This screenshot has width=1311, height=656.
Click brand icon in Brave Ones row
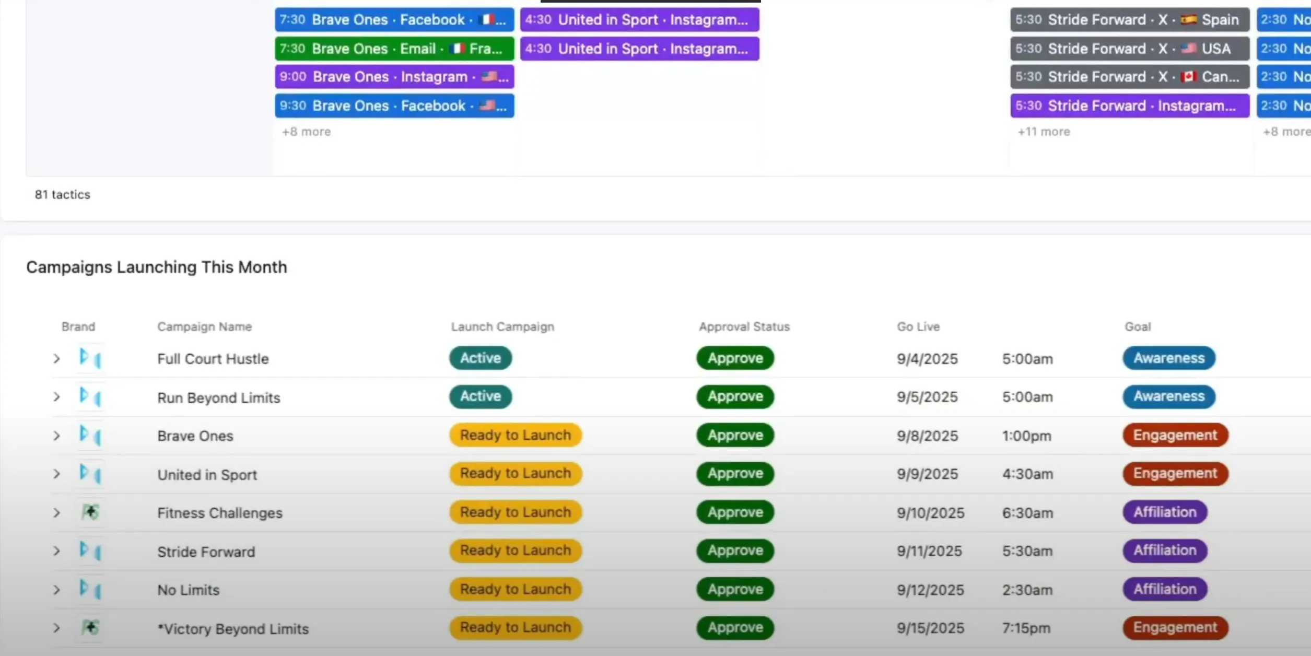tap(90, 435)
